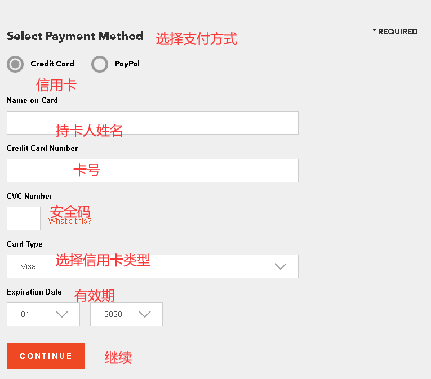Open the expiration year dropdown showing 2020
The height and width of the screenshot is (379, 431).
126,314
